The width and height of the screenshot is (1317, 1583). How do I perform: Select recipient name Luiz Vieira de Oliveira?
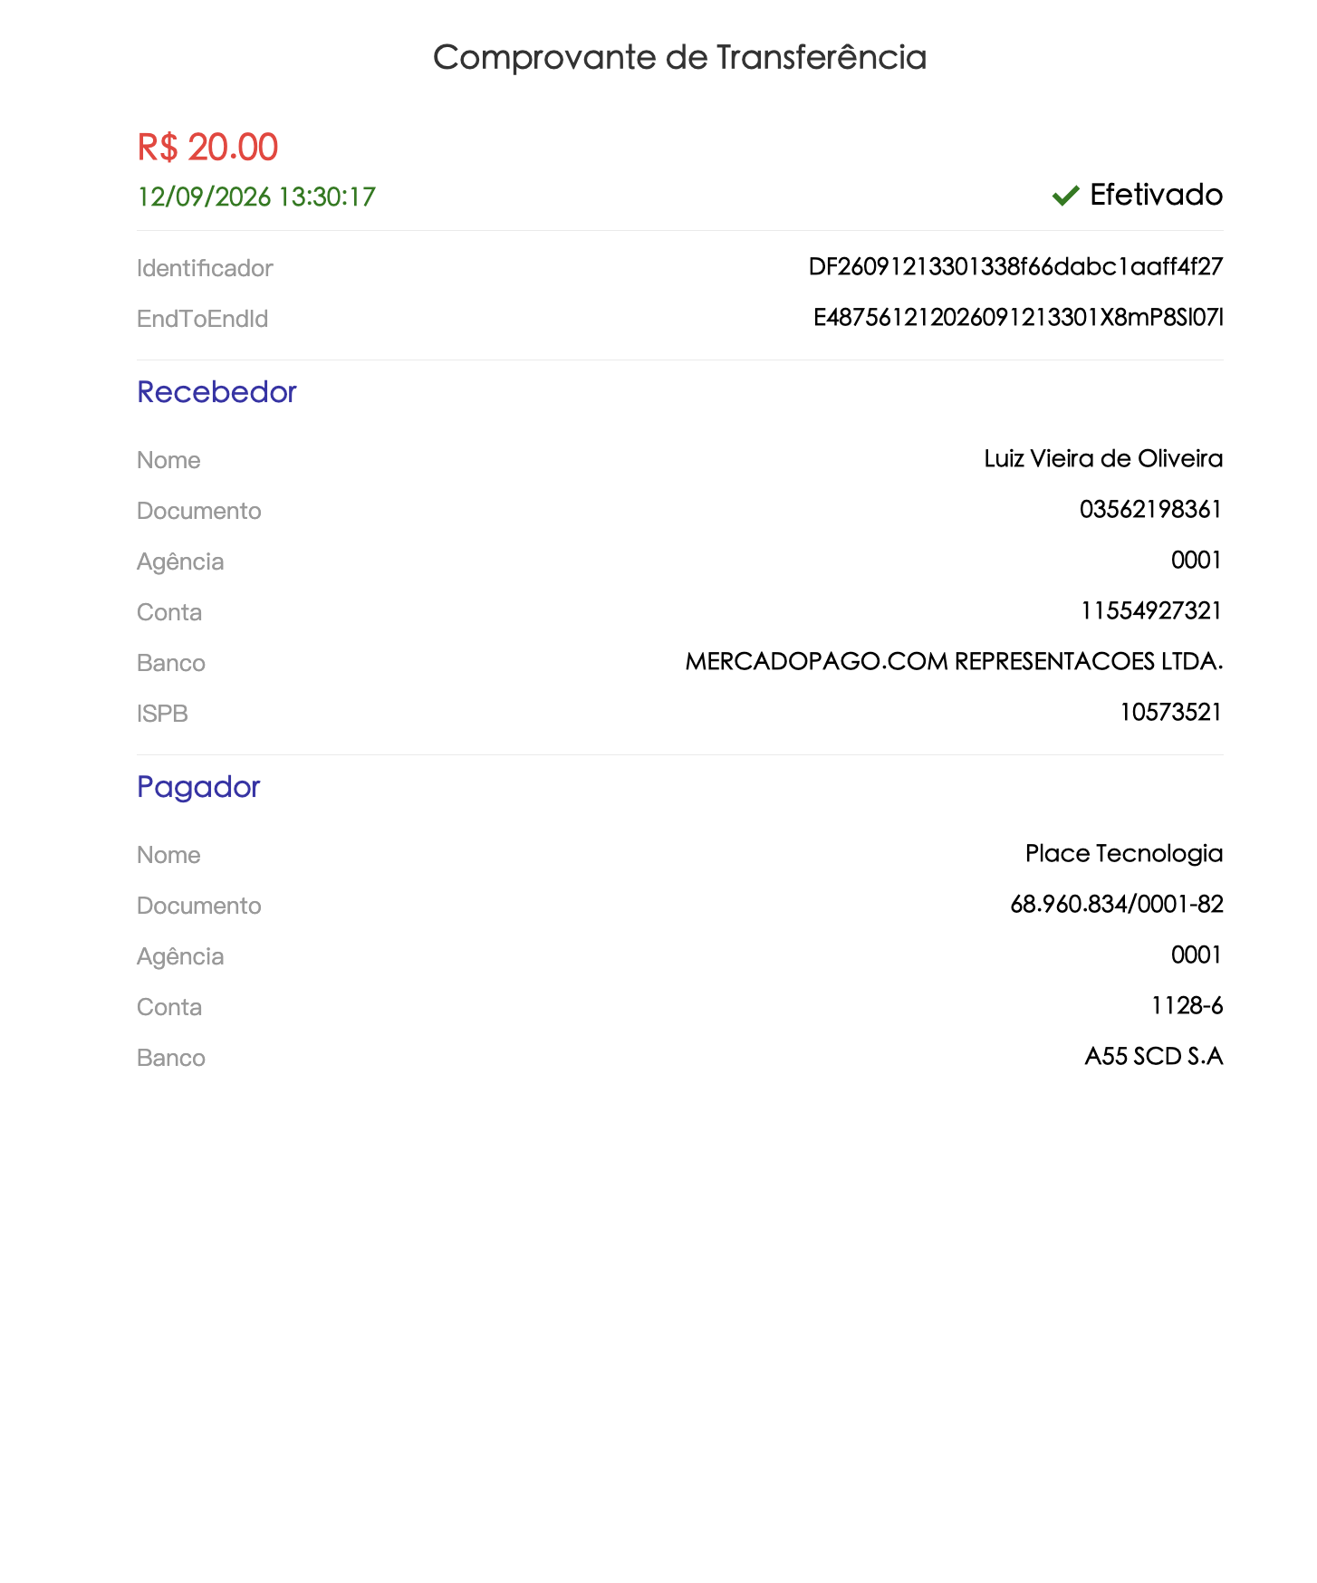pos(1103,458)
